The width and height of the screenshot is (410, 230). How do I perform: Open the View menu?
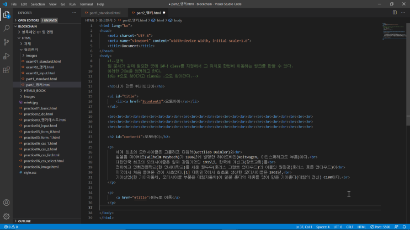(52, 4)
